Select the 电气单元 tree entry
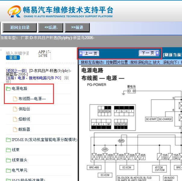This screenshot has height=181, width=182. coord(20,170)
